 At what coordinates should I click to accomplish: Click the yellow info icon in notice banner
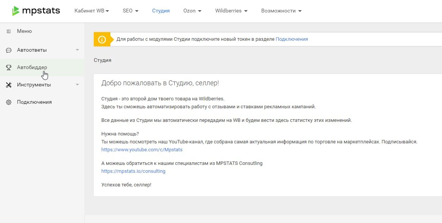102,39
